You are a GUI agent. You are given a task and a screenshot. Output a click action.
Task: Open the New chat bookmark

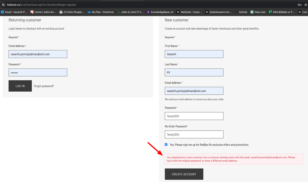click(258, 12)
